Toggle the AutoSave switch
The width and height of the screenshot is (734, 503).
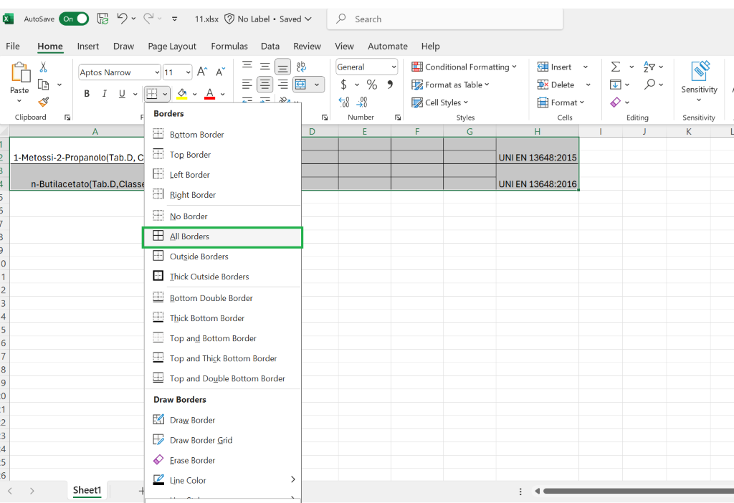point(74,19)
